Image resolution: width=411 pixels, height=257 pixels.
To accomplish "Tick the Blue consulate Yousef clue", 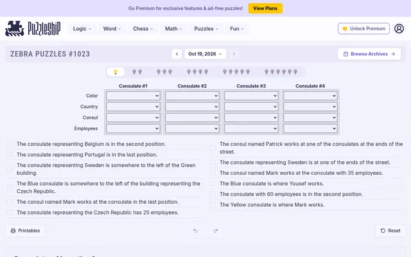I will [213, 184].
